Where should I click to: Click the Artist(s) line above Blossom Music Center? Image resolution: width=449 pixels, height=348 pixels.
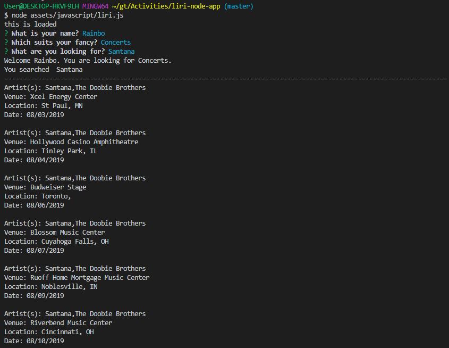coord(75,223)
